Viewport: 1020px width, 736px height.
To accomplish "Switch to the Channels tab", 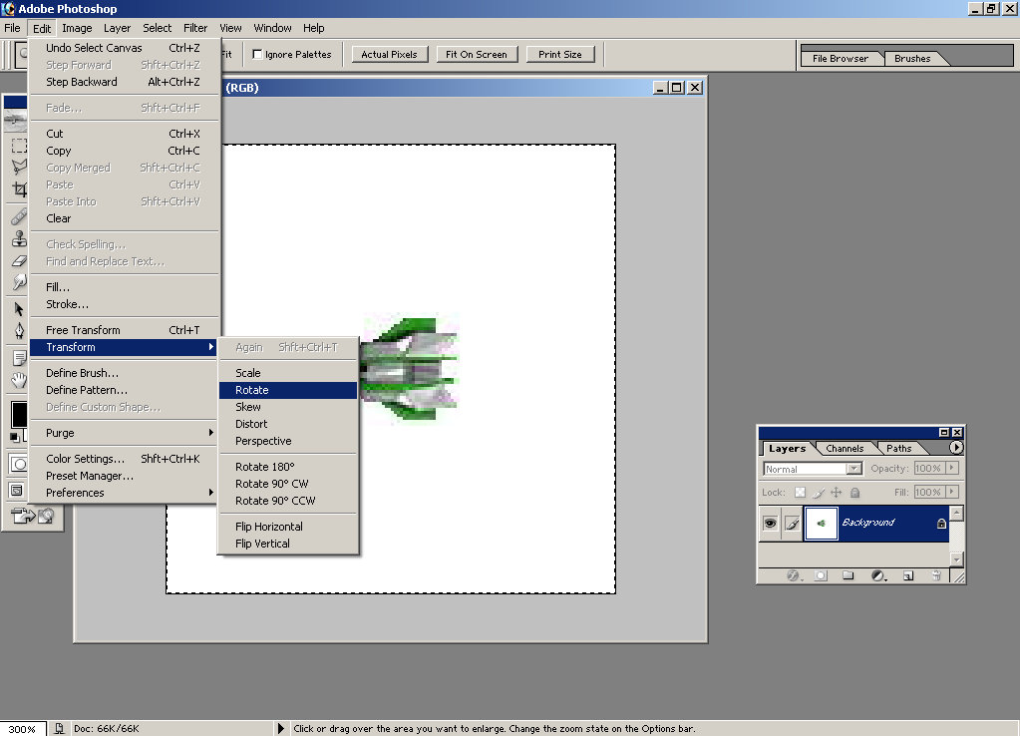I will click(845, 449).
